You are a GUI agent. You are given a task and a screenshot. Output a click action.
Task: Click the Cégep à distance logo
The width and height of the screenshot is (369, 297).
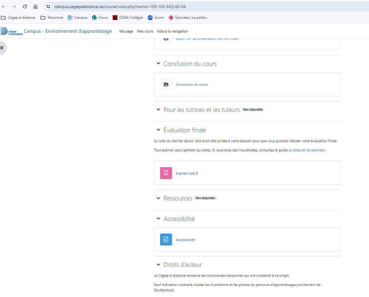[12, 31]
